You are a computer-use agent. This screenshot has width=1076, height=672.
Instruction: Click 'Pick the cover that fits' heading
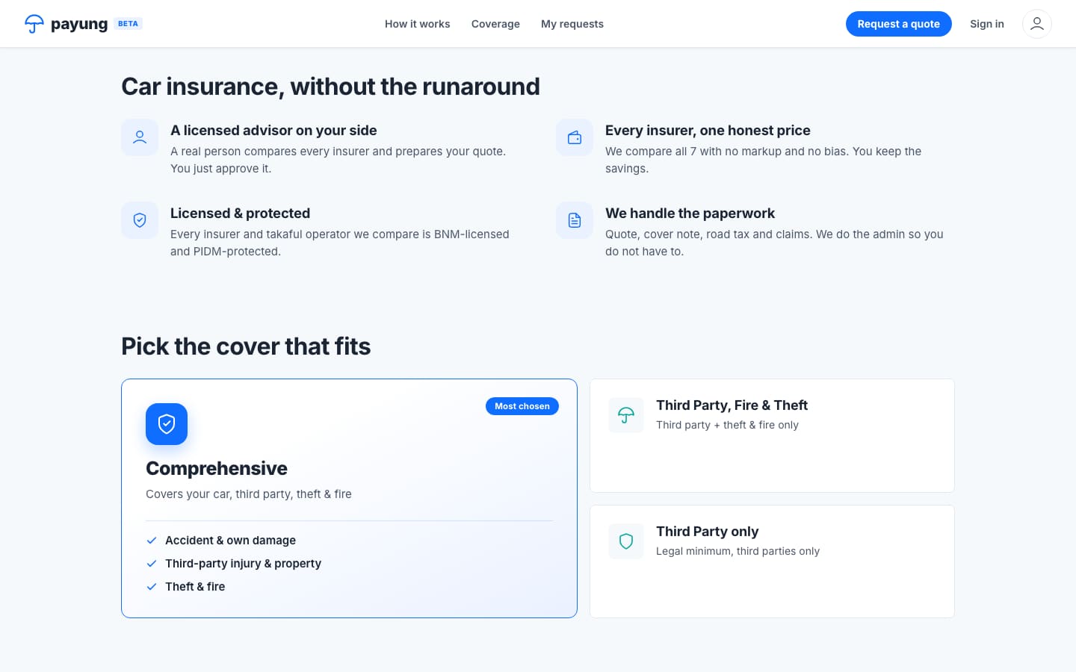(x=246, y=346)
